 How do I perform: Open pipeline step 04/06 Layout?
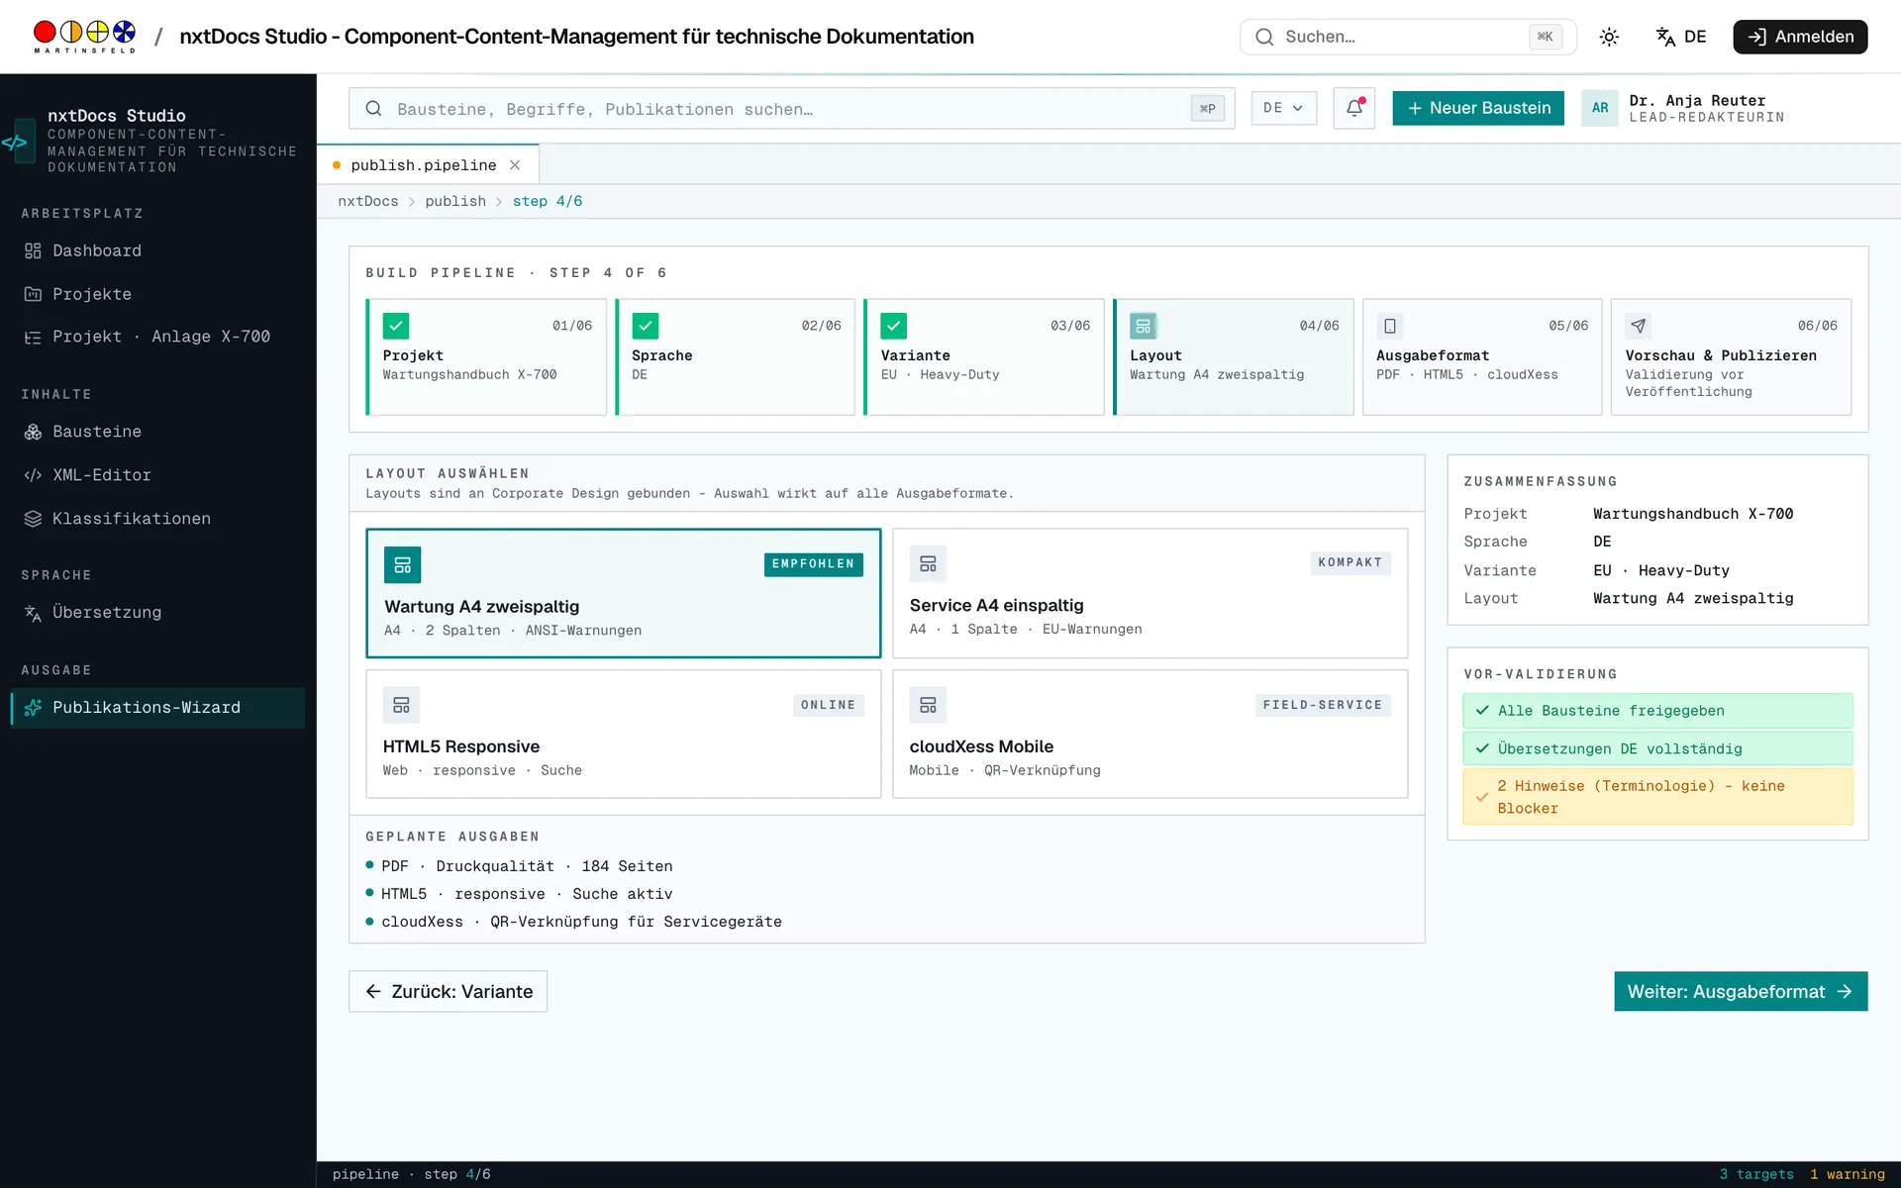coord(1233,356)
